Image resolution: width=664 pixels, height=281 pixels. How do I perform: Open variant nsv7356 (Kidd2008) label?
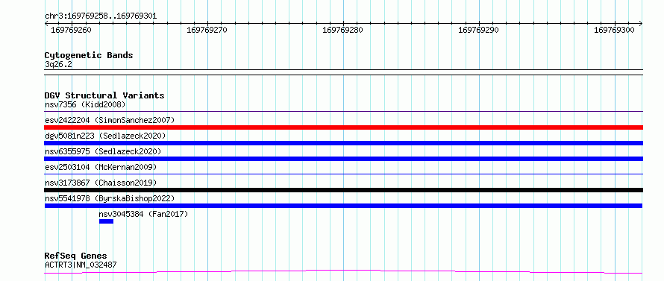(x=85, y=104)
